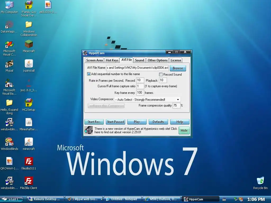Screen dimensions: 271x203
Task: Click network tray icon in system tray
Action: [x=236, y=199]
